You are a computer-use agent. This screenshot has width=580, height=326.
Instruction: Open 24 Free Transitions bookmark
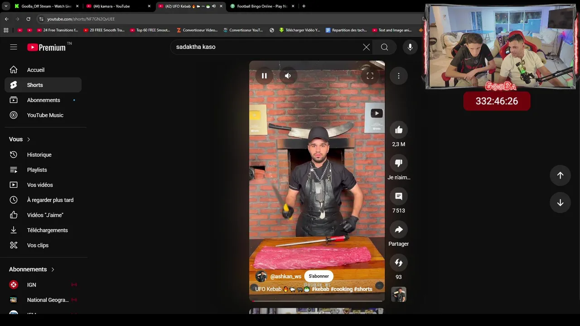pos(58,30)
